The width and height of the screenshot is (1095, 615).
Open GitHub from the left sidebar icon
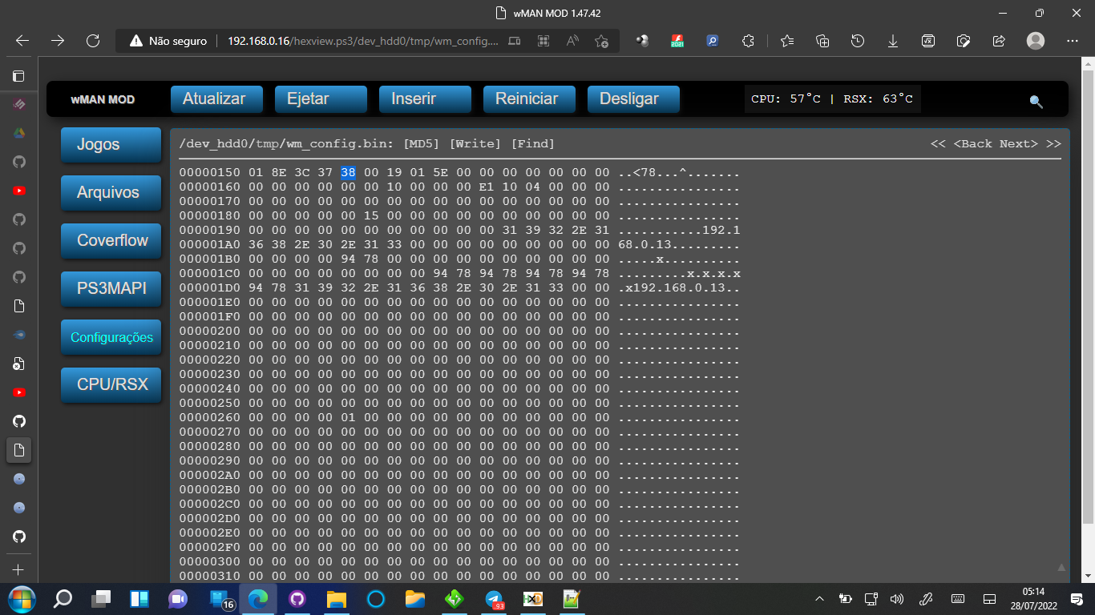pyautogui.click(x=19, y=162)
